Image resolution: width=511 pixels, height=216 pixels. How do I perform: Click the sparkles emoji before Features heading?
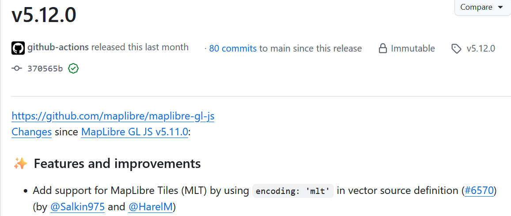pos(20,164)
